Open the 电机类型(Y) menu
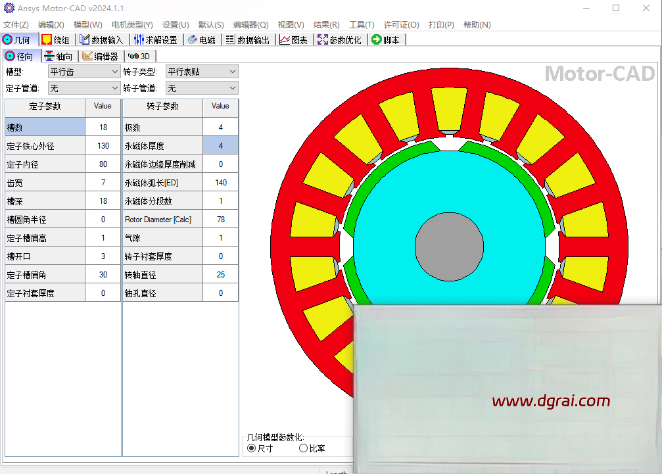 click(x=132, y=24)
